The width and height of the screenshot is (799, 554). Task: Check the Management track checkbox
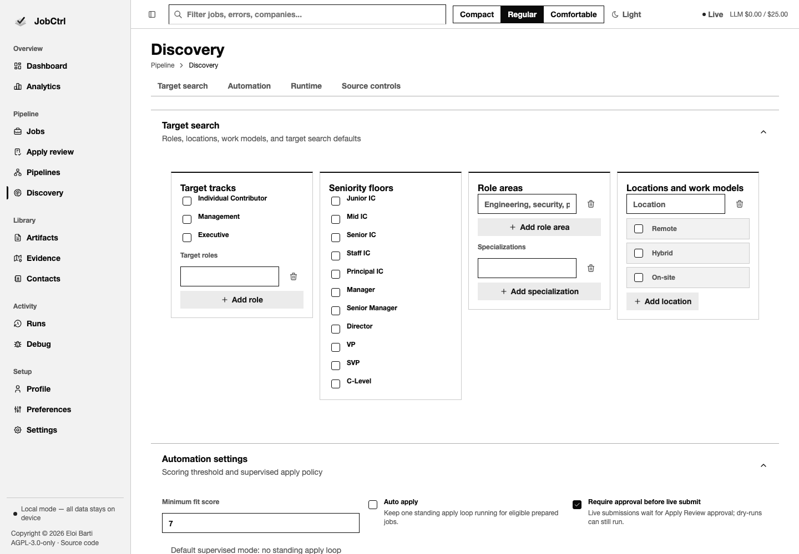pos(187,219)
